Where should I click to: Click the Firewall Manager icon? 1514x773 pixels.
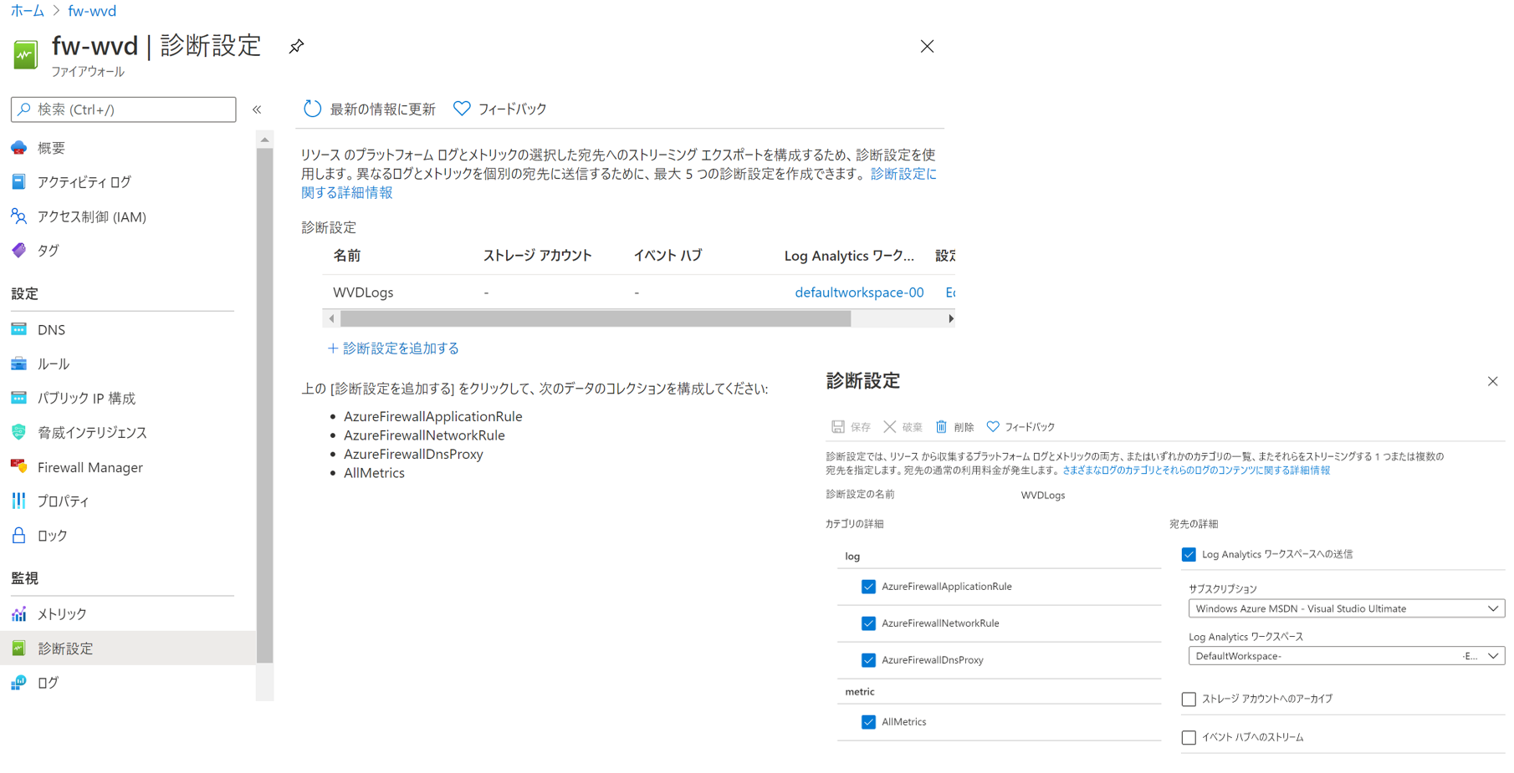[18, 466]
